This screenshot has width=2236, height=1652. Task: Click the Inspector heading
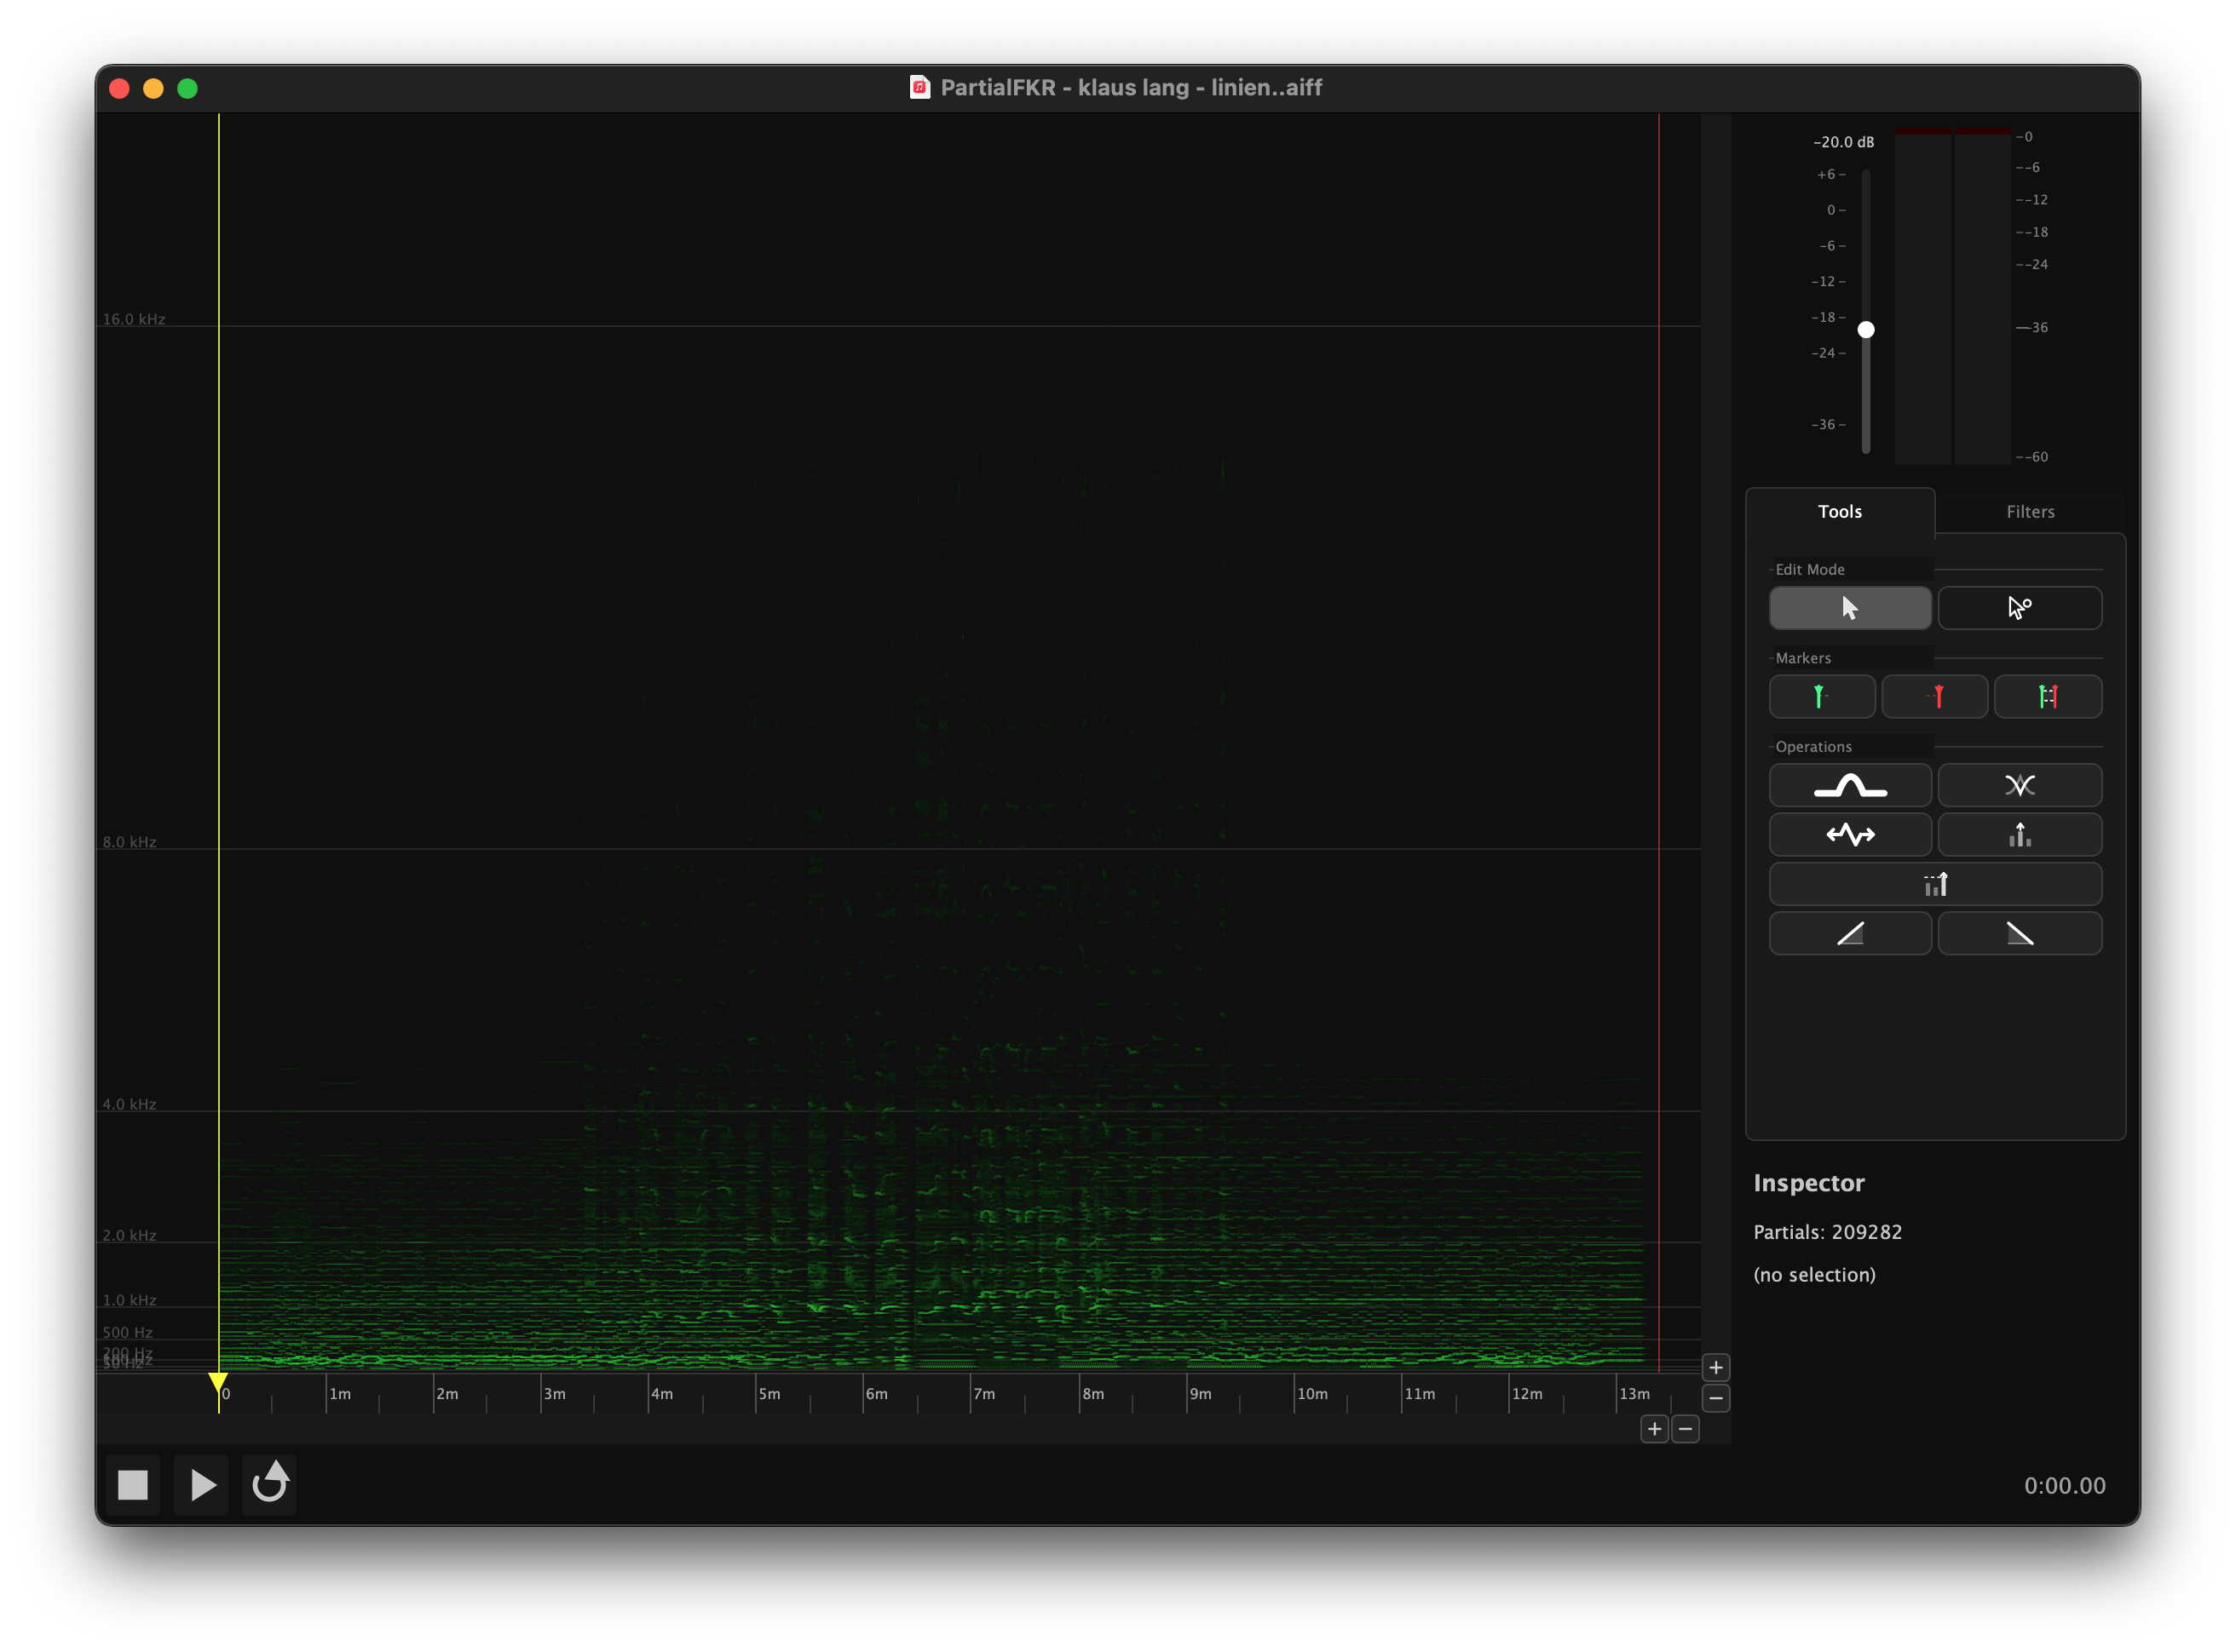click(x=1809, y=1183)
